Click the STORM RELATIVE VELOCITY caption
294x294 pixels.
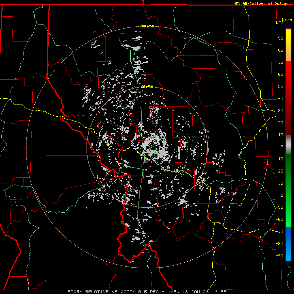[101, 292]
